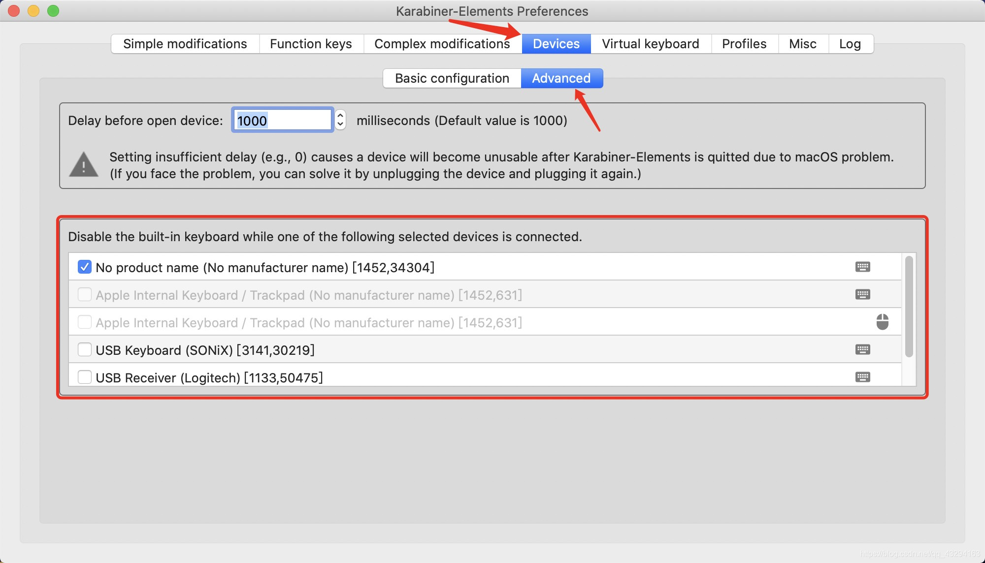Switch to the Simple modifications tab

[185, 44]
